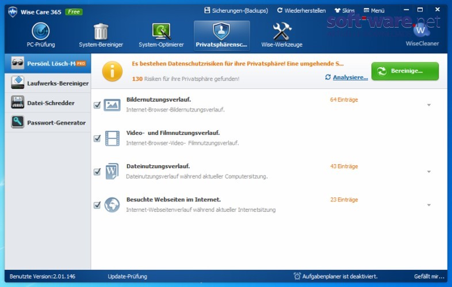Viewport: 452px width, 287px height.
Task: Open the PC-Prüfung radar icon
Action: pyautogui.click(x=41, y=31)
